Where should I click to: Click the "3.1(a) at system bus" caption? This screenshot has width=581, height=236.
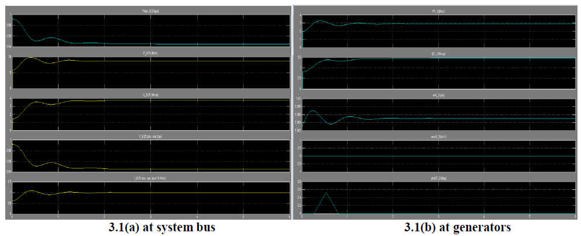150,227
